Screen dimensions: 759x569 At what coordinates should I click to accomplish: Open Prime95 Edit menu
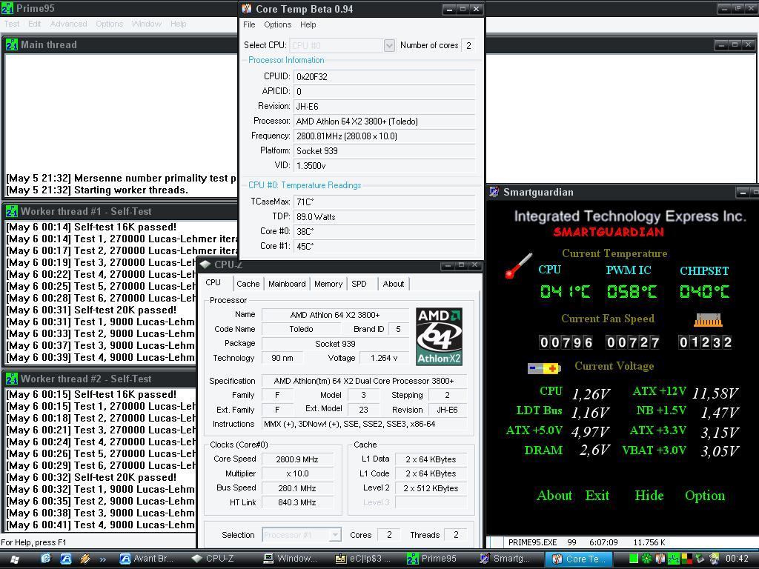34,24
